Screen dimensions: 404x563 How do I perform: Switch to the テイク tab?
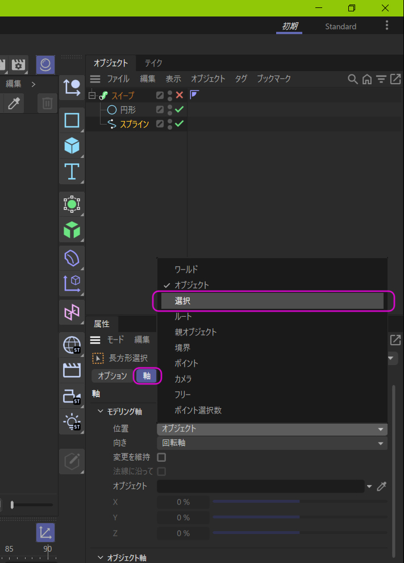point(153,63)
